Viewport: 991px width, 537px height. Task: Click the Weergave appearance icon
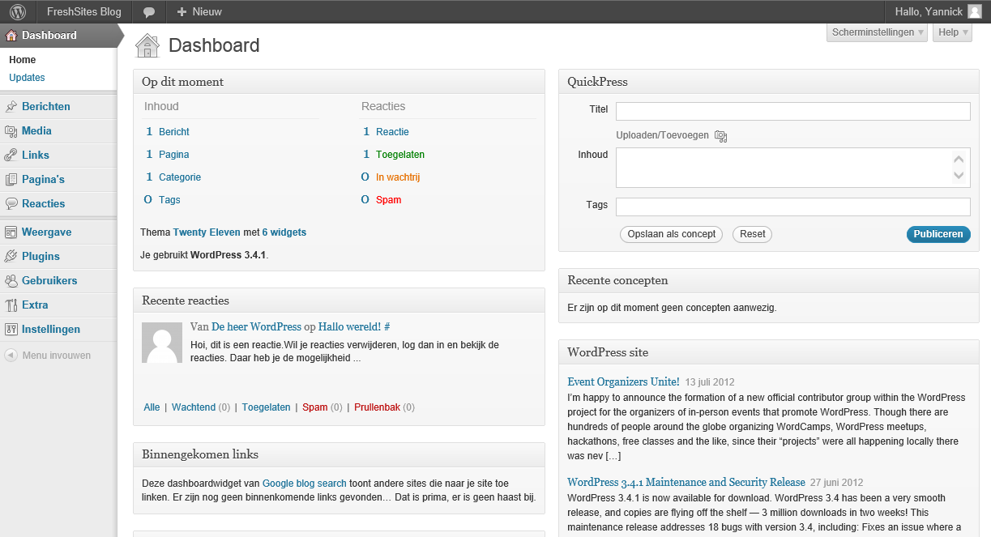coord(11,232)
